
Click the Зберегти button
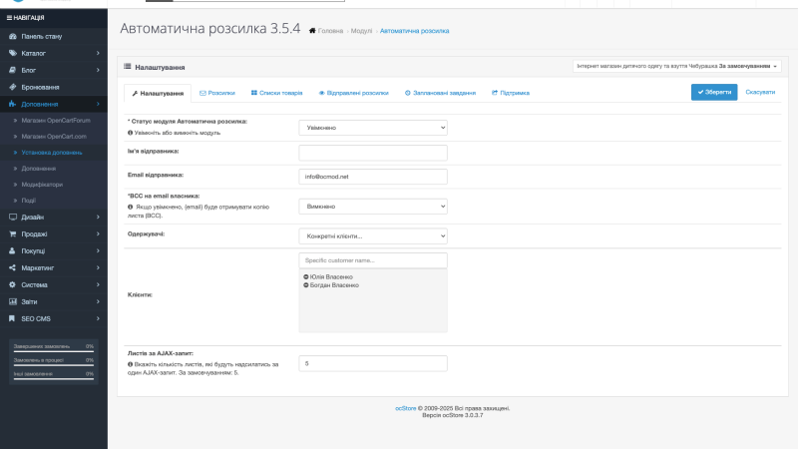click(x=714, y=92)
